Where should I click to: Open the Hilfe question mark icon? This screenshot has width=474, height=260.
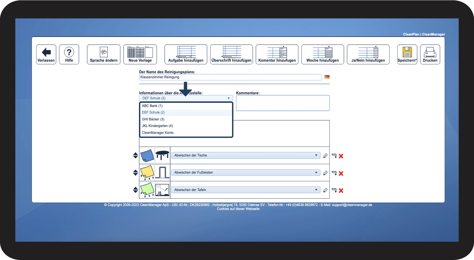[69, 51]
